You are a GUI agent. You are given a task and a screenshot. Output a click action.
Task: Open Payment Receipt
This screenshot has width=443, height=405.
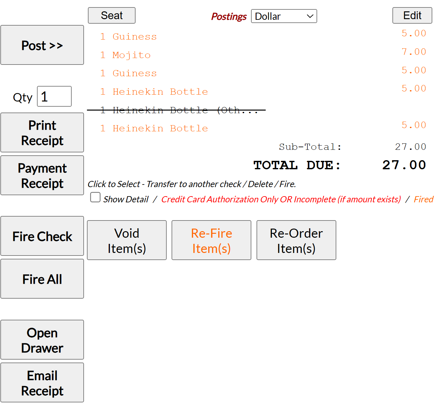click(x=42, y=175)
